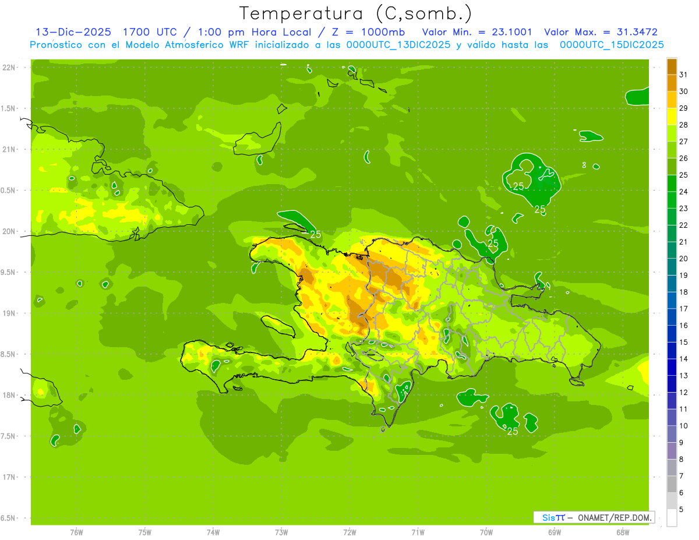Viewport: 699px width, 540px height.
Task: Click Valor Min. = 23.1001
Action: 477,32
